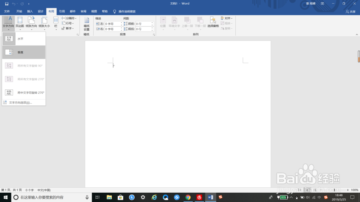Click the Redo icon in Quick Access Toolbar
The width and height of the screenshot is (360, 202).
(x=22, y=4)
